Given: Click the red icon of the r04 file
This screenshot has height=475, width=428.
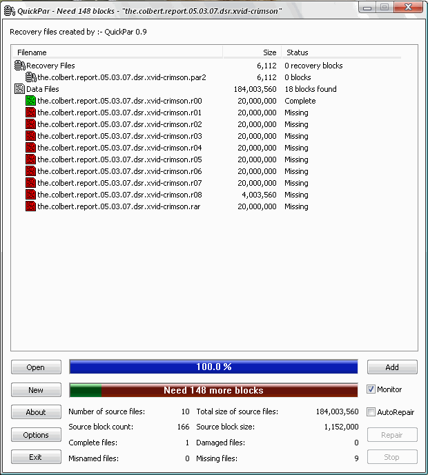Looking at the screenshot, I should (30, 148).
